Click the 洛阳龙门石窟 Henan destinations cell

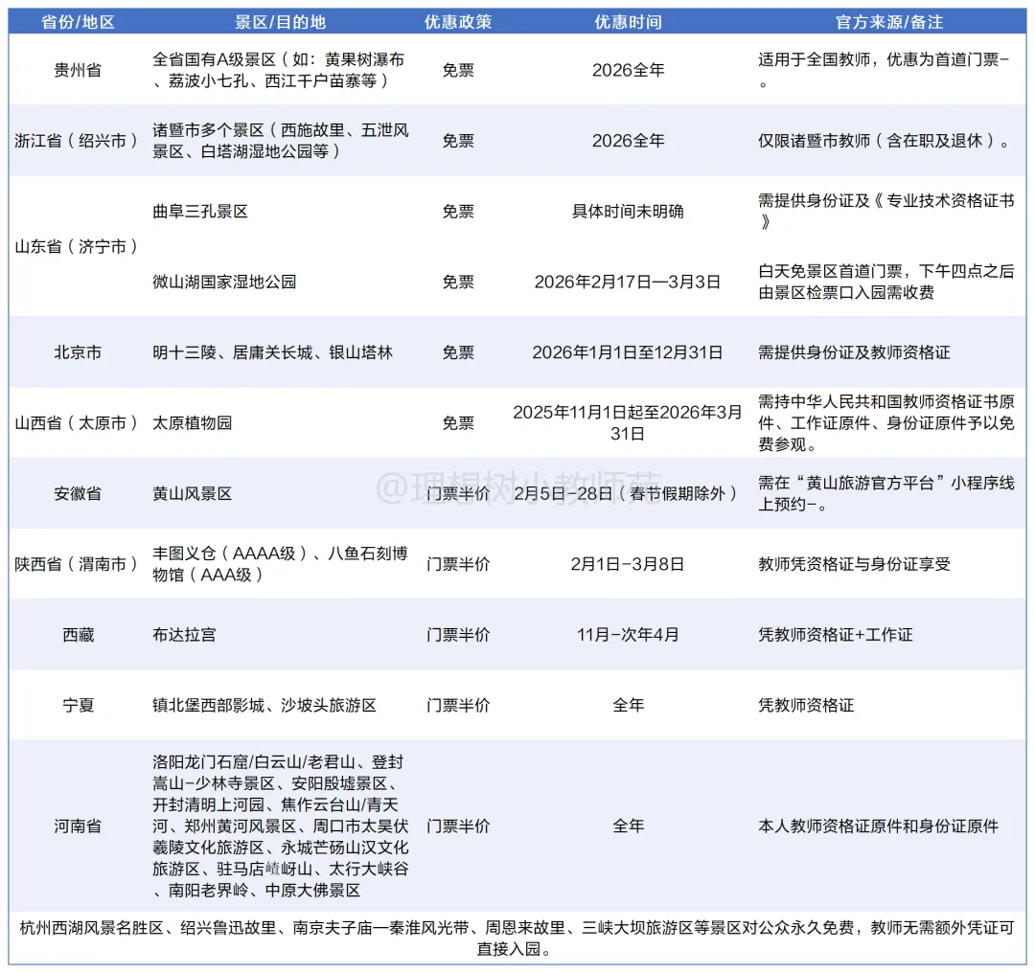click(x=281, y=826)
